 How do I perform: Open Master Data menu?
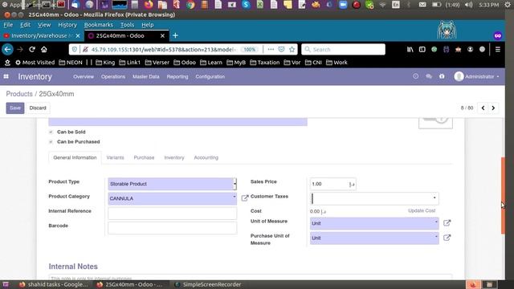pos(146,77)
